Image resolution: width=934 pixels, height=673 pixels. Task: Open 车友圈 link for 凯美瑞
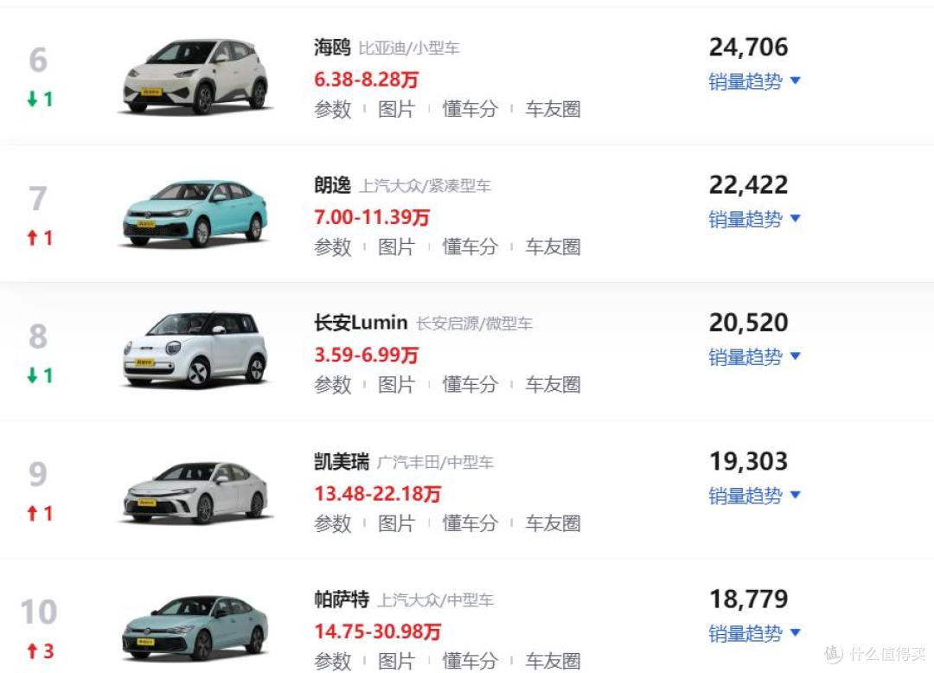(553, 523)
